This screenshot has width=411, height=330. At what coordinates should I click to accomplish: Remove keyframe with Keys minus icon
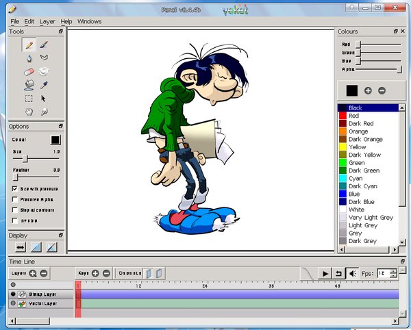(106, 273)
